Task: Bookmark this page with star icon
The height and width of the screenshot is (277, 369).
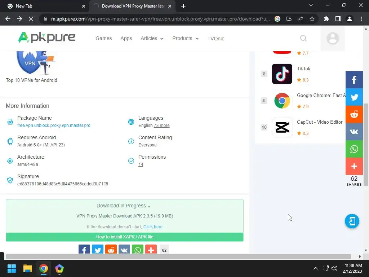Action: [x=312, y=19]
